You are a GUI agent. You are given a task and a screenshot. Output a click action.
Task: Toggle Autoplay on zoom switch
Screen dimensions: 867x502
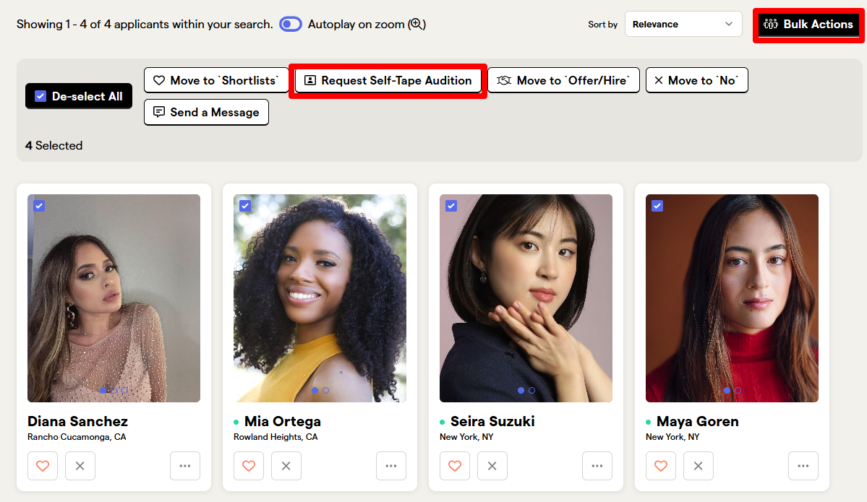(291, 25)
